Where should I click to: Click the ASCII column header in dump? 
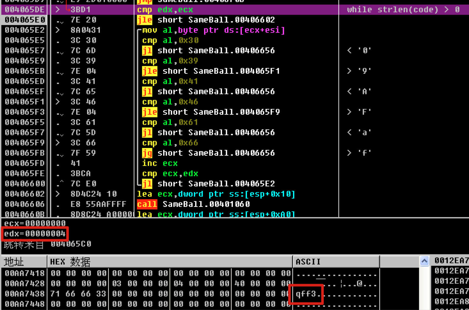308,261
